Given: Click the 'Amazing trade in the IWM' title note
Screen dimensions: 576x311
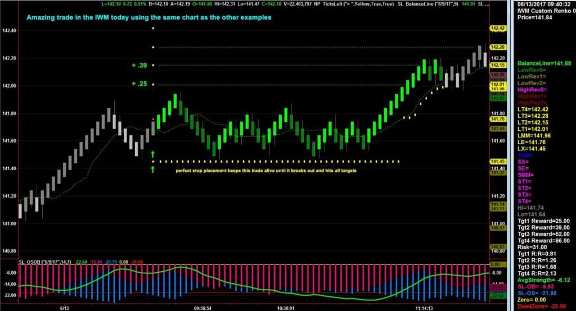Looking at the screenshot, I should (x=148, y=17).
